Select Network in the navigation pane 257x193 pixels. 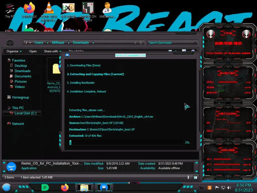pyautogui.click(x=18, y=124)
